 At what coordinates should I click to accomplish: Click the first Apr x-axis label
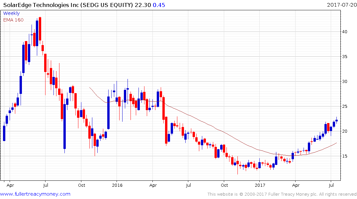pyautogui.click(x=10, y=185)
